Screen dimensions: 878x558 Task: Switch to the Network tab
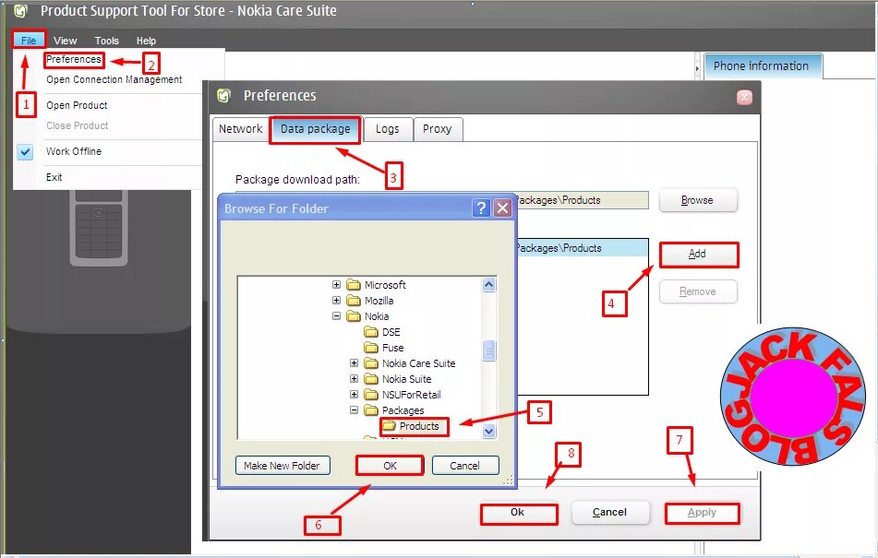(240, 129)
